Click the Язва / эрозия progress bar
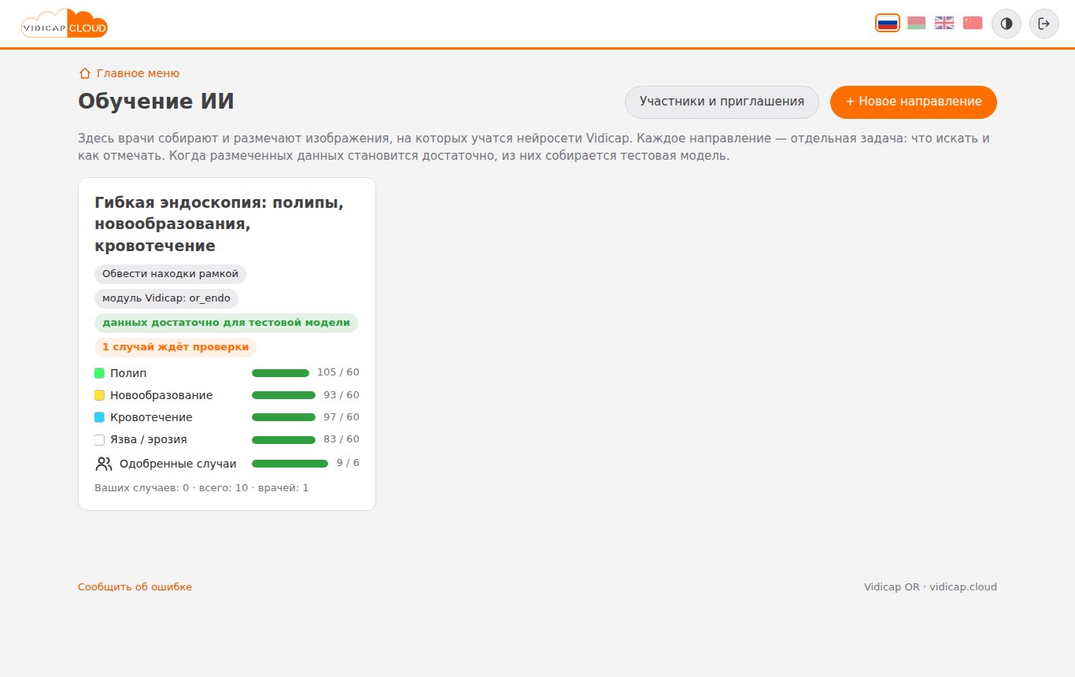This screenshot has height=677, width=1075. (x=284, y=439)
